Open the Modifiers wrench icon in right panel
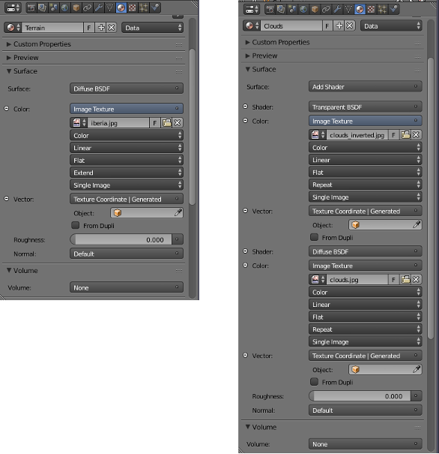This screenshot has height=454, width=439. coord(337,10)
